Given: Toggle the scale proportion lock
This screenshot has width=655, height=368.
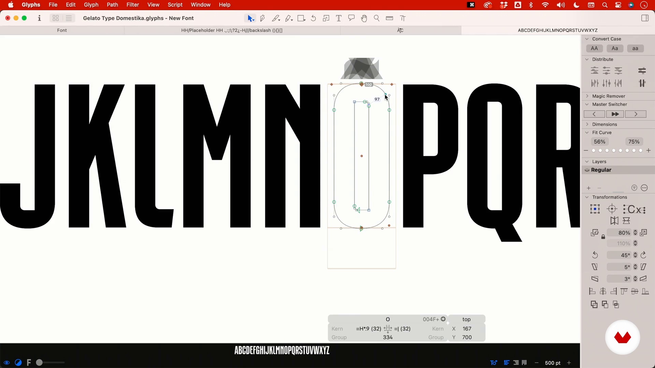Looking at the screenshot, I should (603, 237).
